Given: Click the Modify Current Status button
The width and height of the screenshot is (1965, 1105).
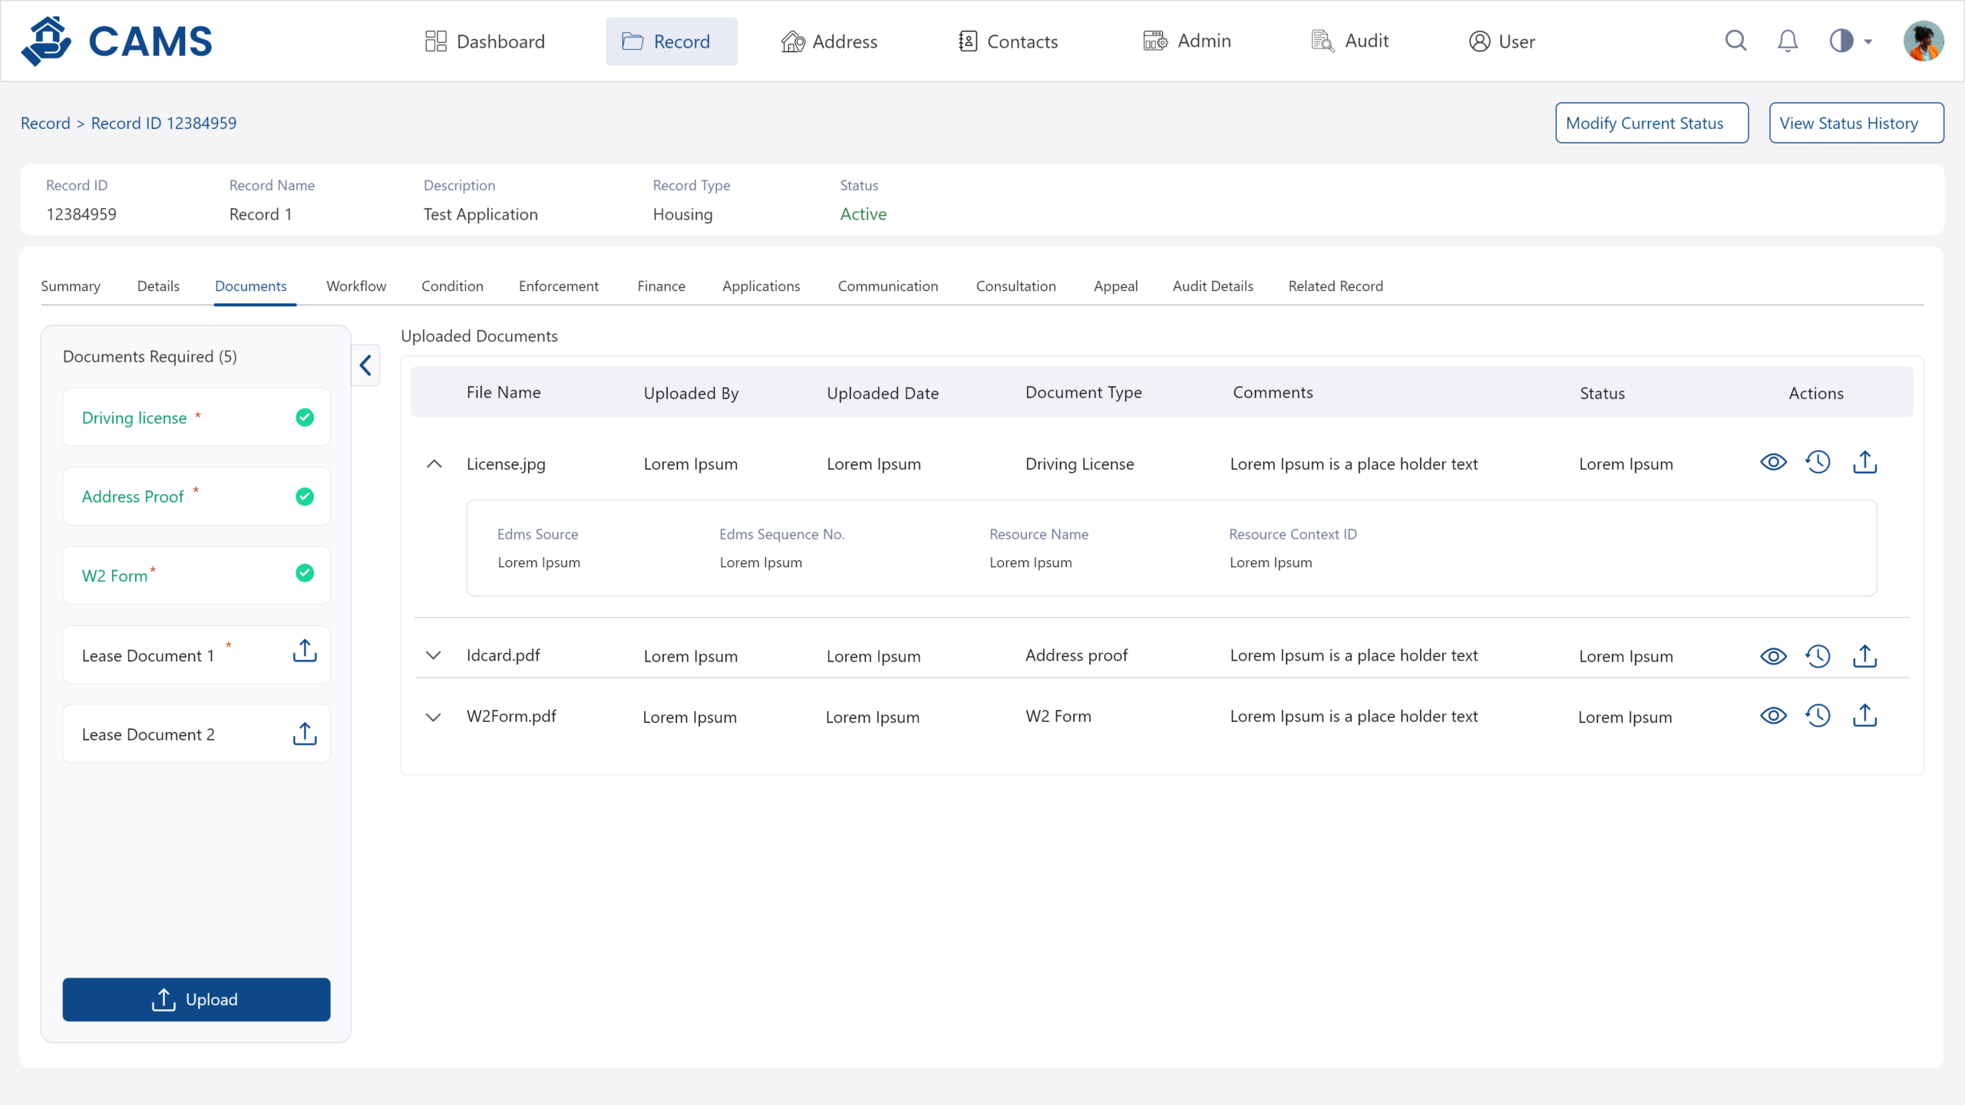Looking at the screenshot, I should (1652, 123).
